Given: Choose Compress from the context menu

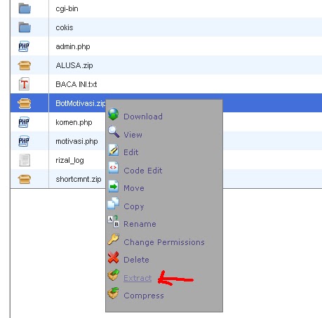Looking at the screenshot, I should tap(144, 296).
